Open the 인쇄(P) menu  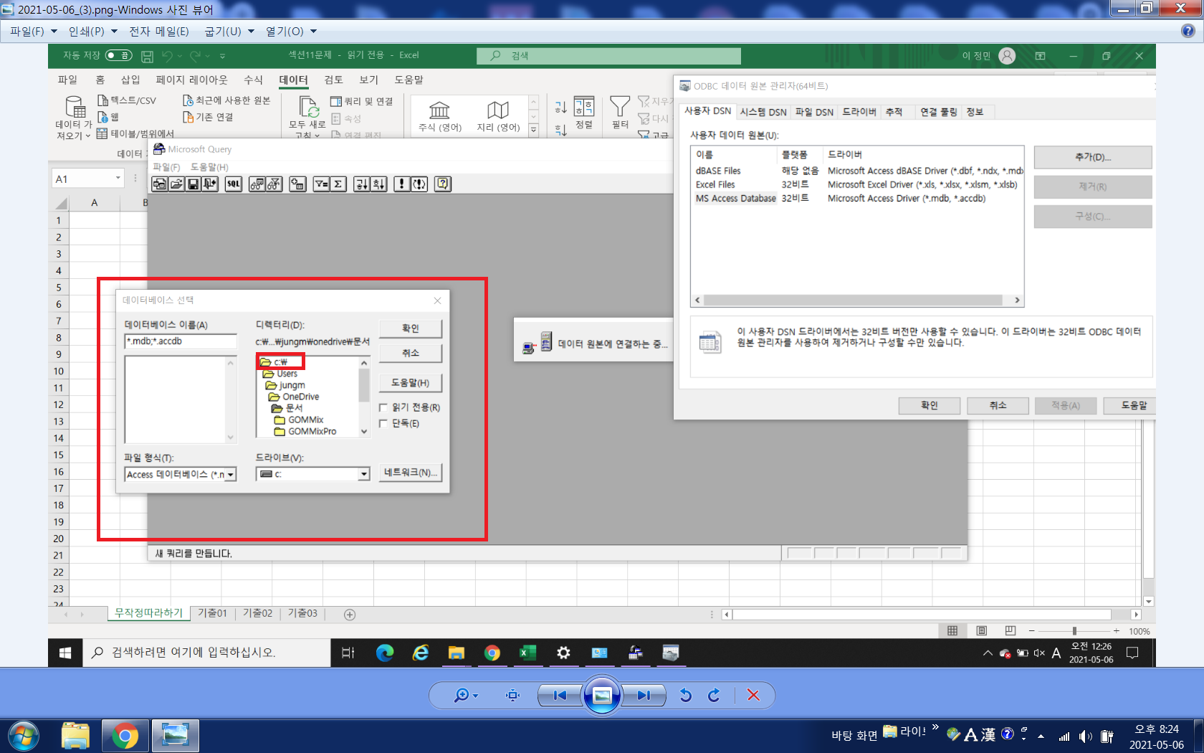pyautogui.click(x=92, y=32)
